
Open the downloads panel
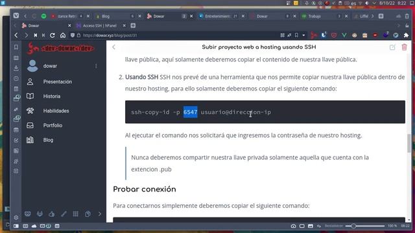tap(16, 68)
